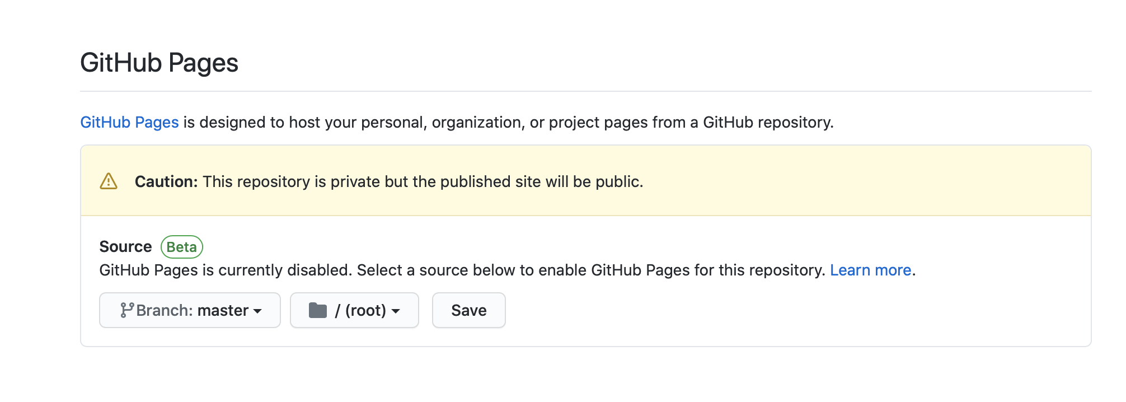Click the caret arrow beside Branch: master
The height and width of the screenshot is (402, 1126).
(258, 311)
